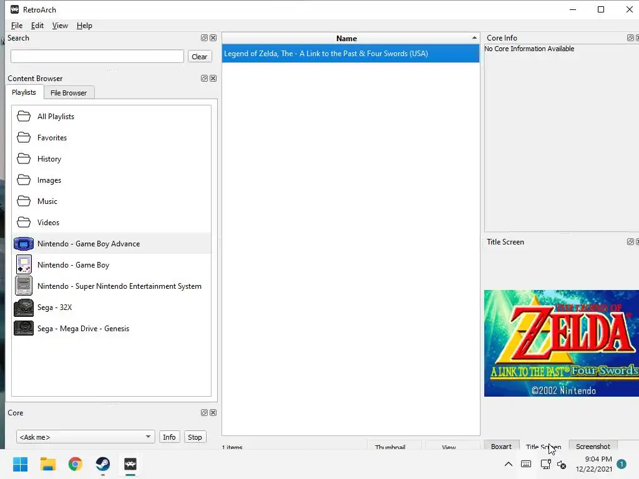This screenshot has width=639, height=479.
Task: Switch to the Boxart thumbnail tab
Action: click(501, 446)
